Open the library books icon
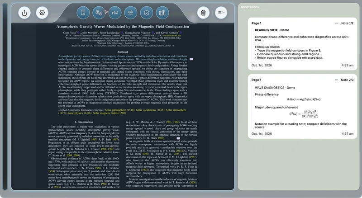This screenshot has width=362, height=198. (162, 13)
